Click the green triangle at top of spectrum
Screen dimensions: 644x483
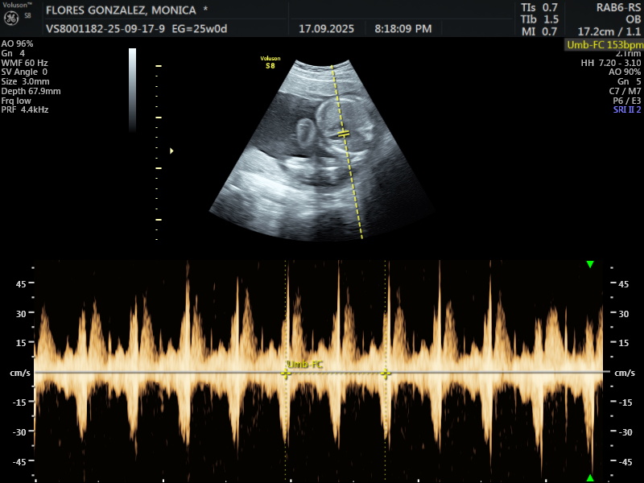(590, 264)
